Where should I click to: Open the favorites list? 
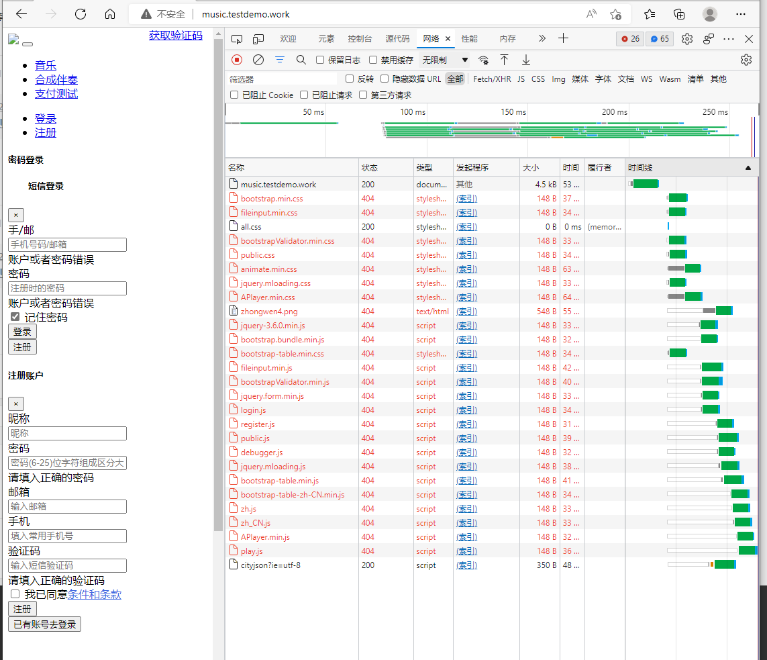click(650, 14)
